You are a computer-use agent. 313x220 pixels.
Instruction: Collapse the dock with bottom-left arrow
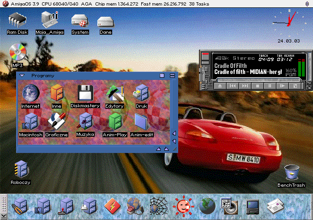pyautogui.click(x=3, y=216)
